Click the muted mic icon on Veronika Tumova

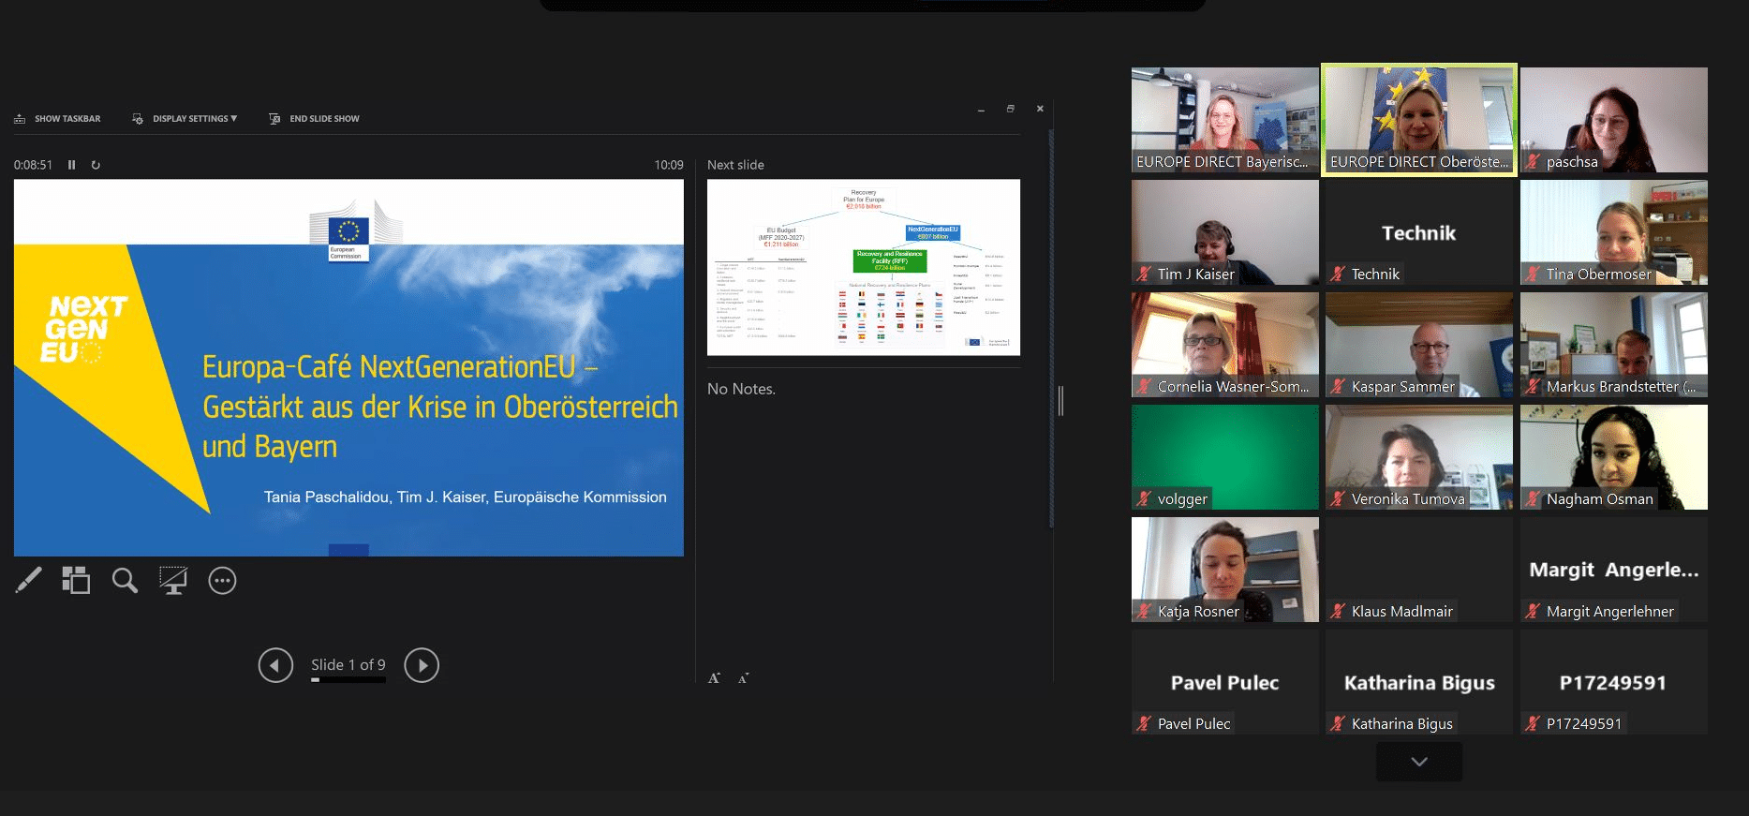[1338, 499]
